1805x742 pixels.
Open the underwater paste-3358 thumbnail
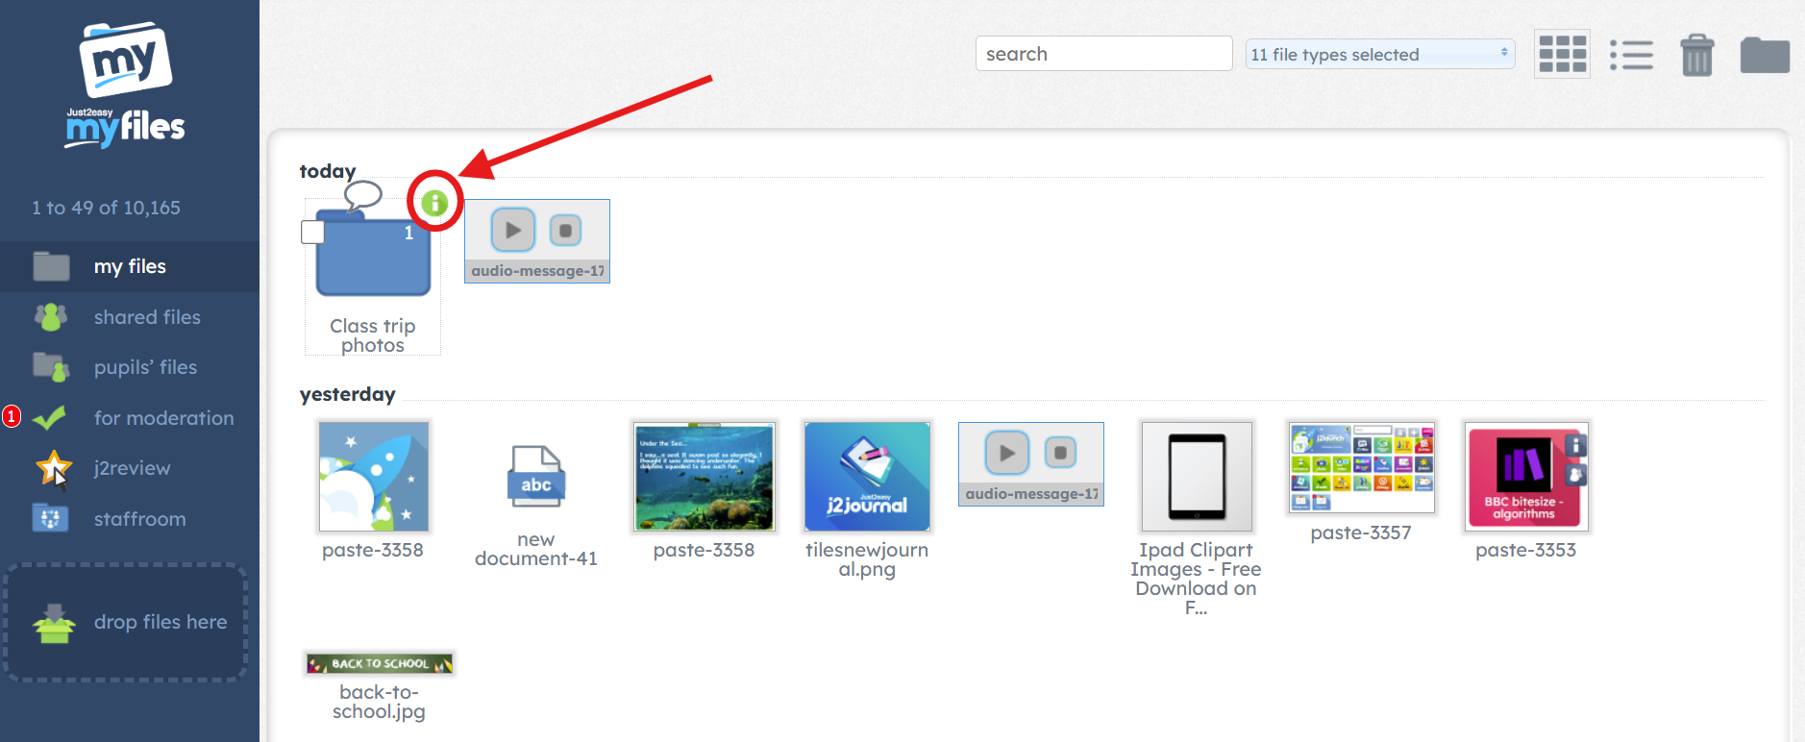(705, 477)
